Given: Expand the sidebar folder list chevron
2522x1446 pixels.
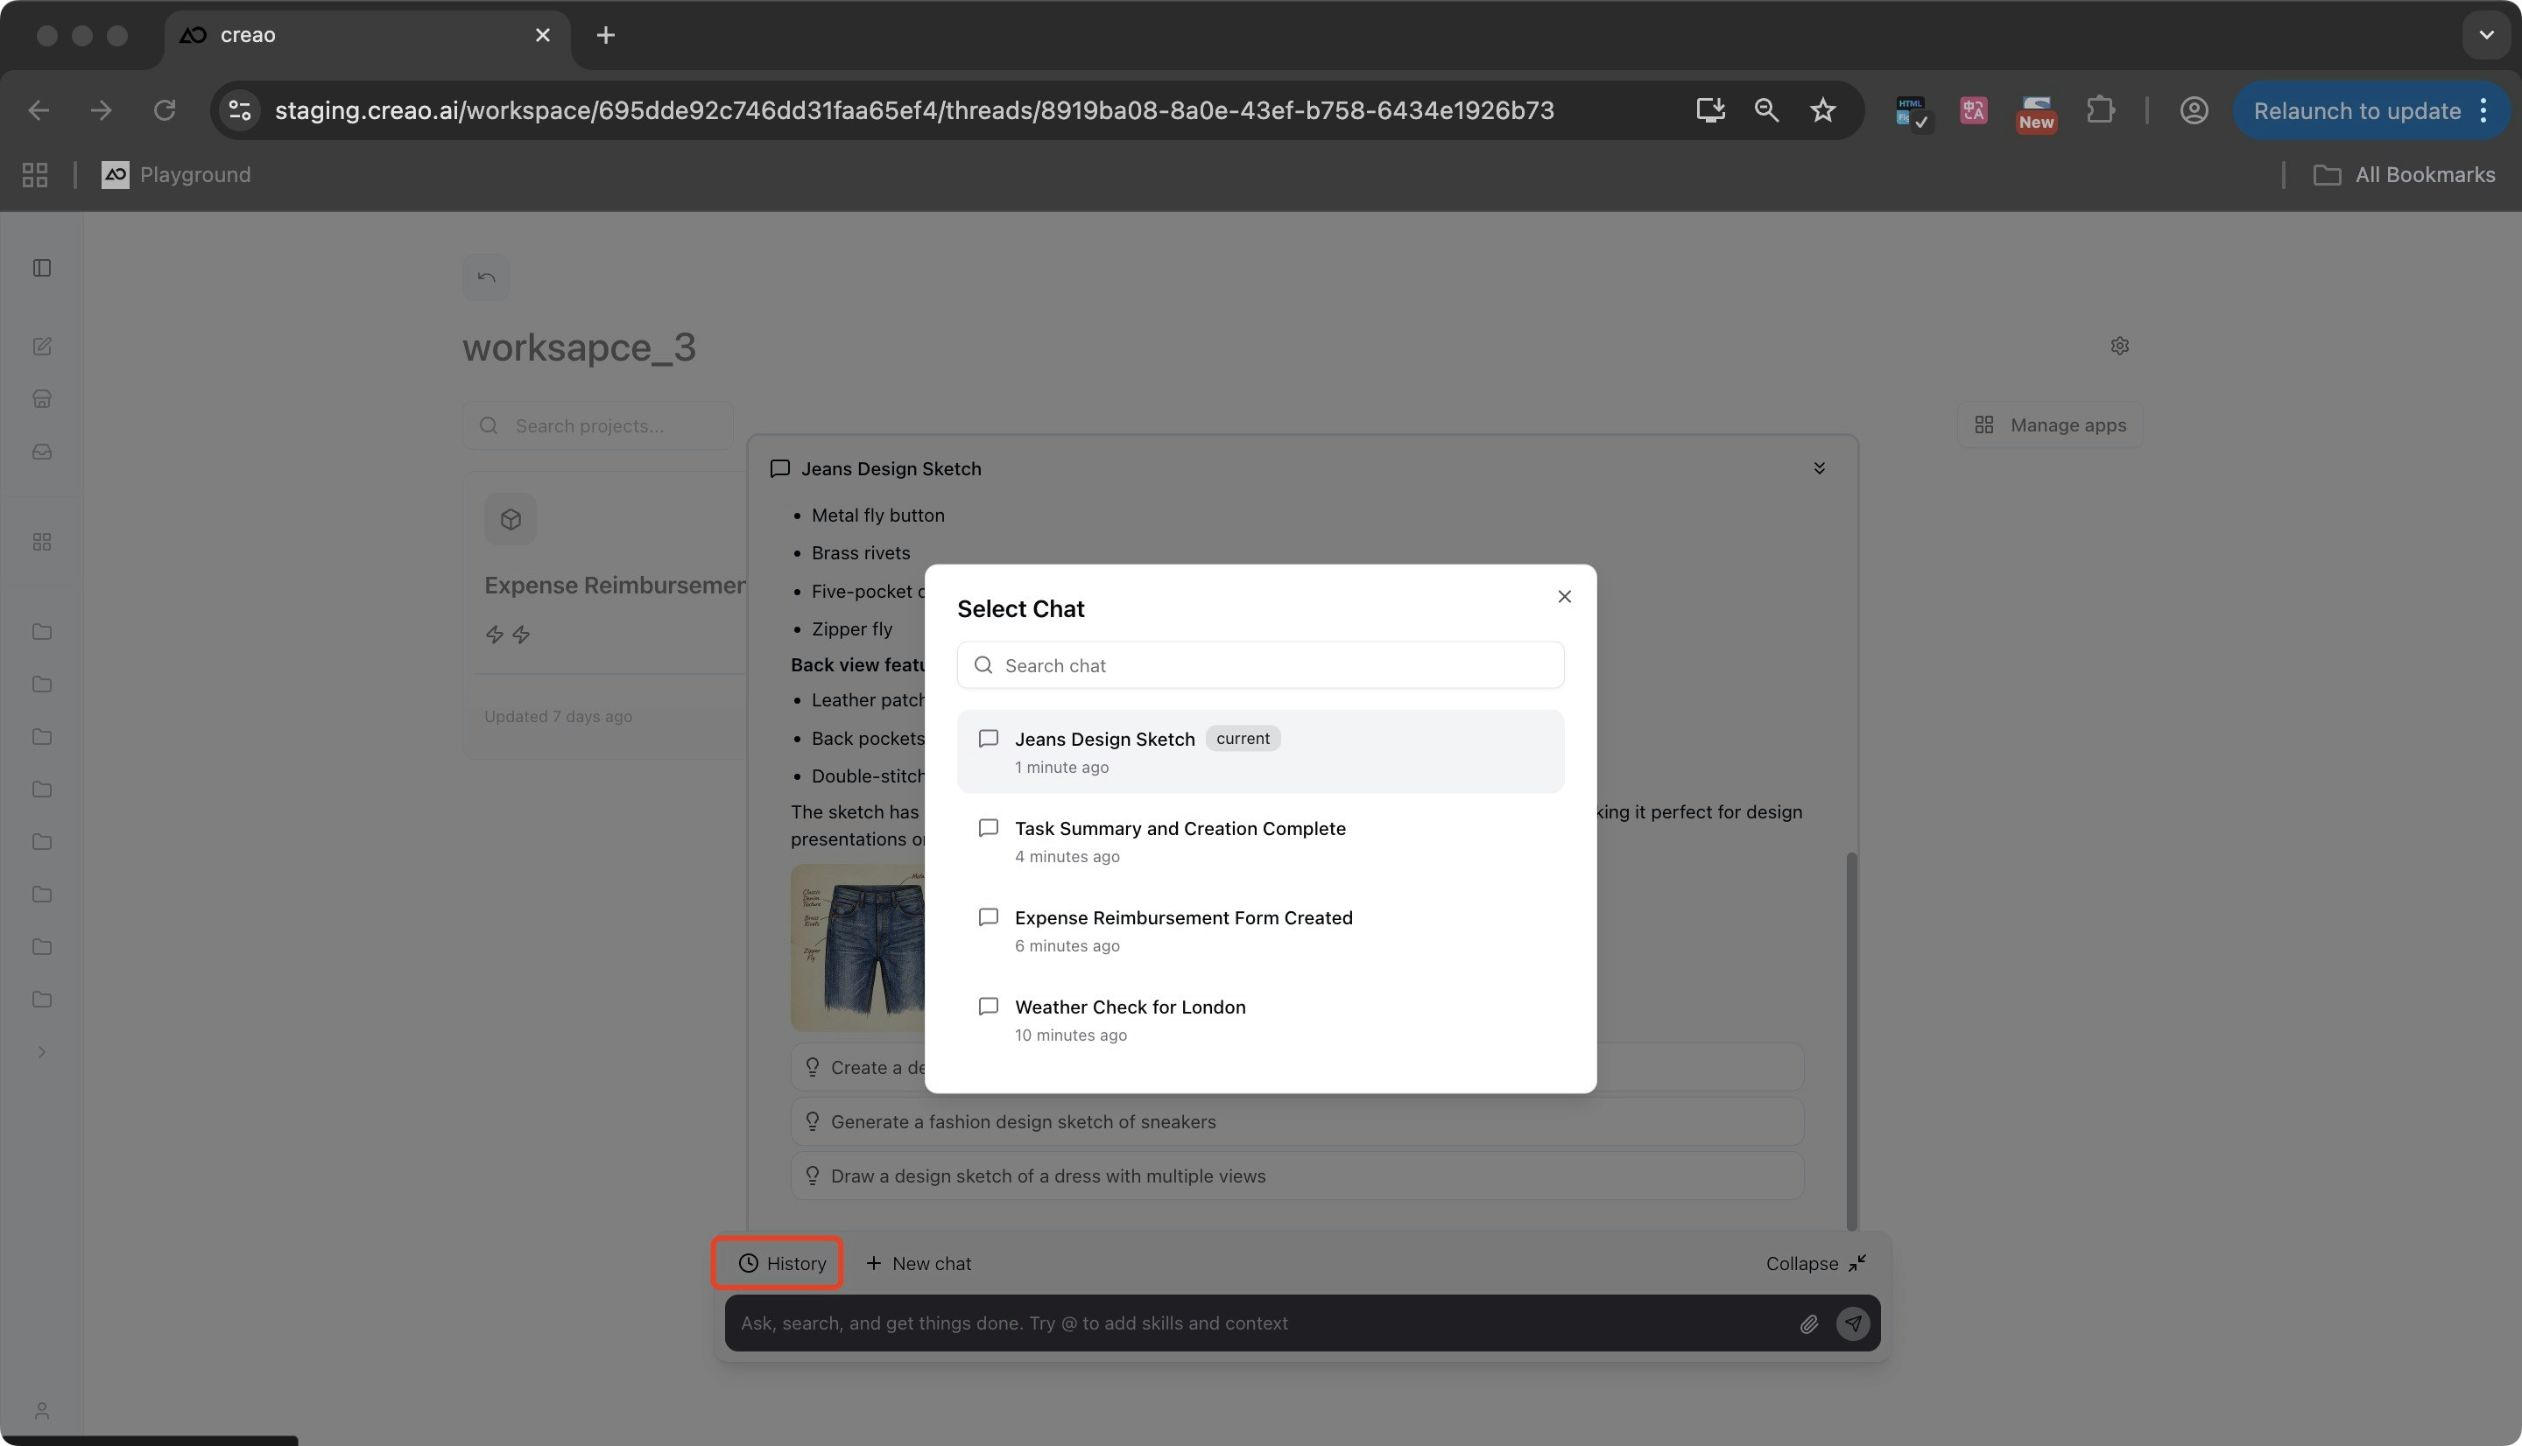Looking at the screenshot, I should (x=42, y=1052).
